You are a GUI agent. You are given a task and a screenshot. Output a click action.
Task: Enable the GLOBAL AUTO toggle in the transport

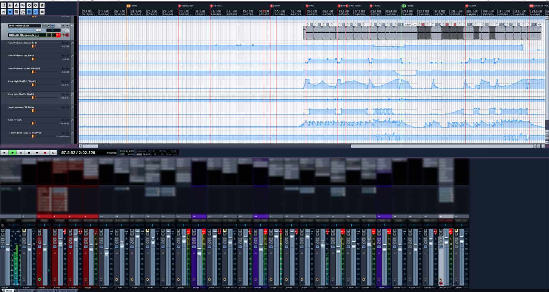127,151
